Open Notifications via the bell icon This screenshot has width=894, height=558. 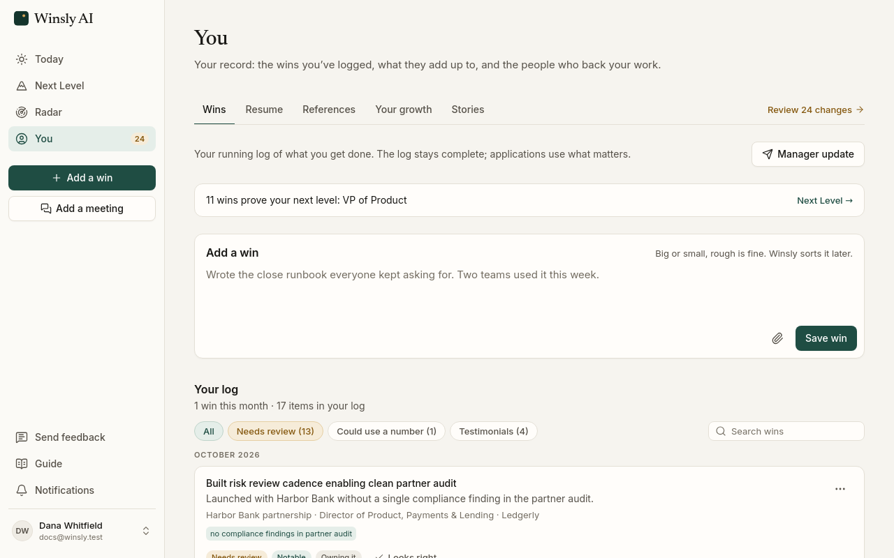(x=22, y=490)
